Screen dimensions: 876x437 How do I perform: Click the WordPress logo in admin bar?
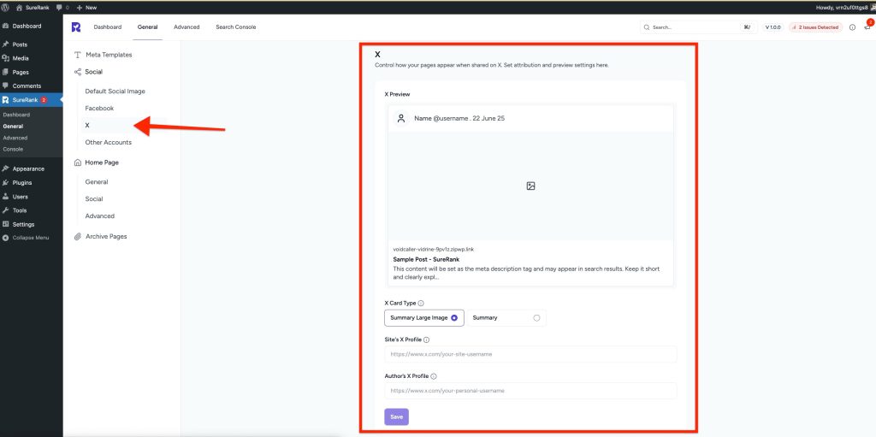pyautogui.click(x=6, y=8)
